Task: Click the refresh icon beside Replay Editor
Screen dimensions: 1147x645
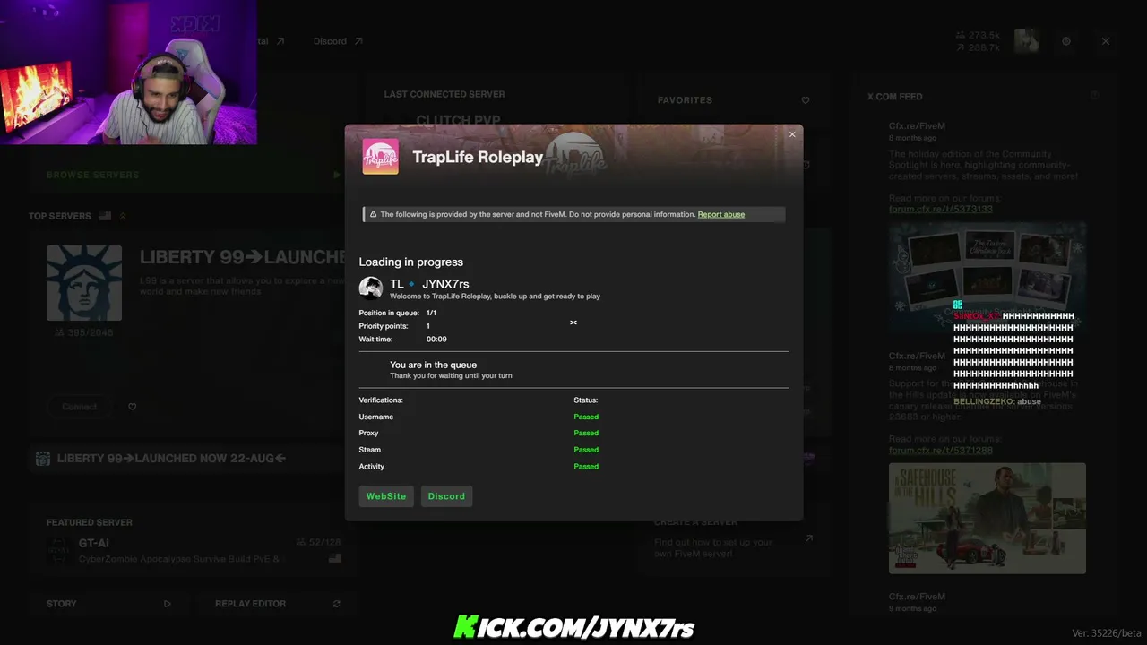Action: pyautogui.click(x=337, y=604)
